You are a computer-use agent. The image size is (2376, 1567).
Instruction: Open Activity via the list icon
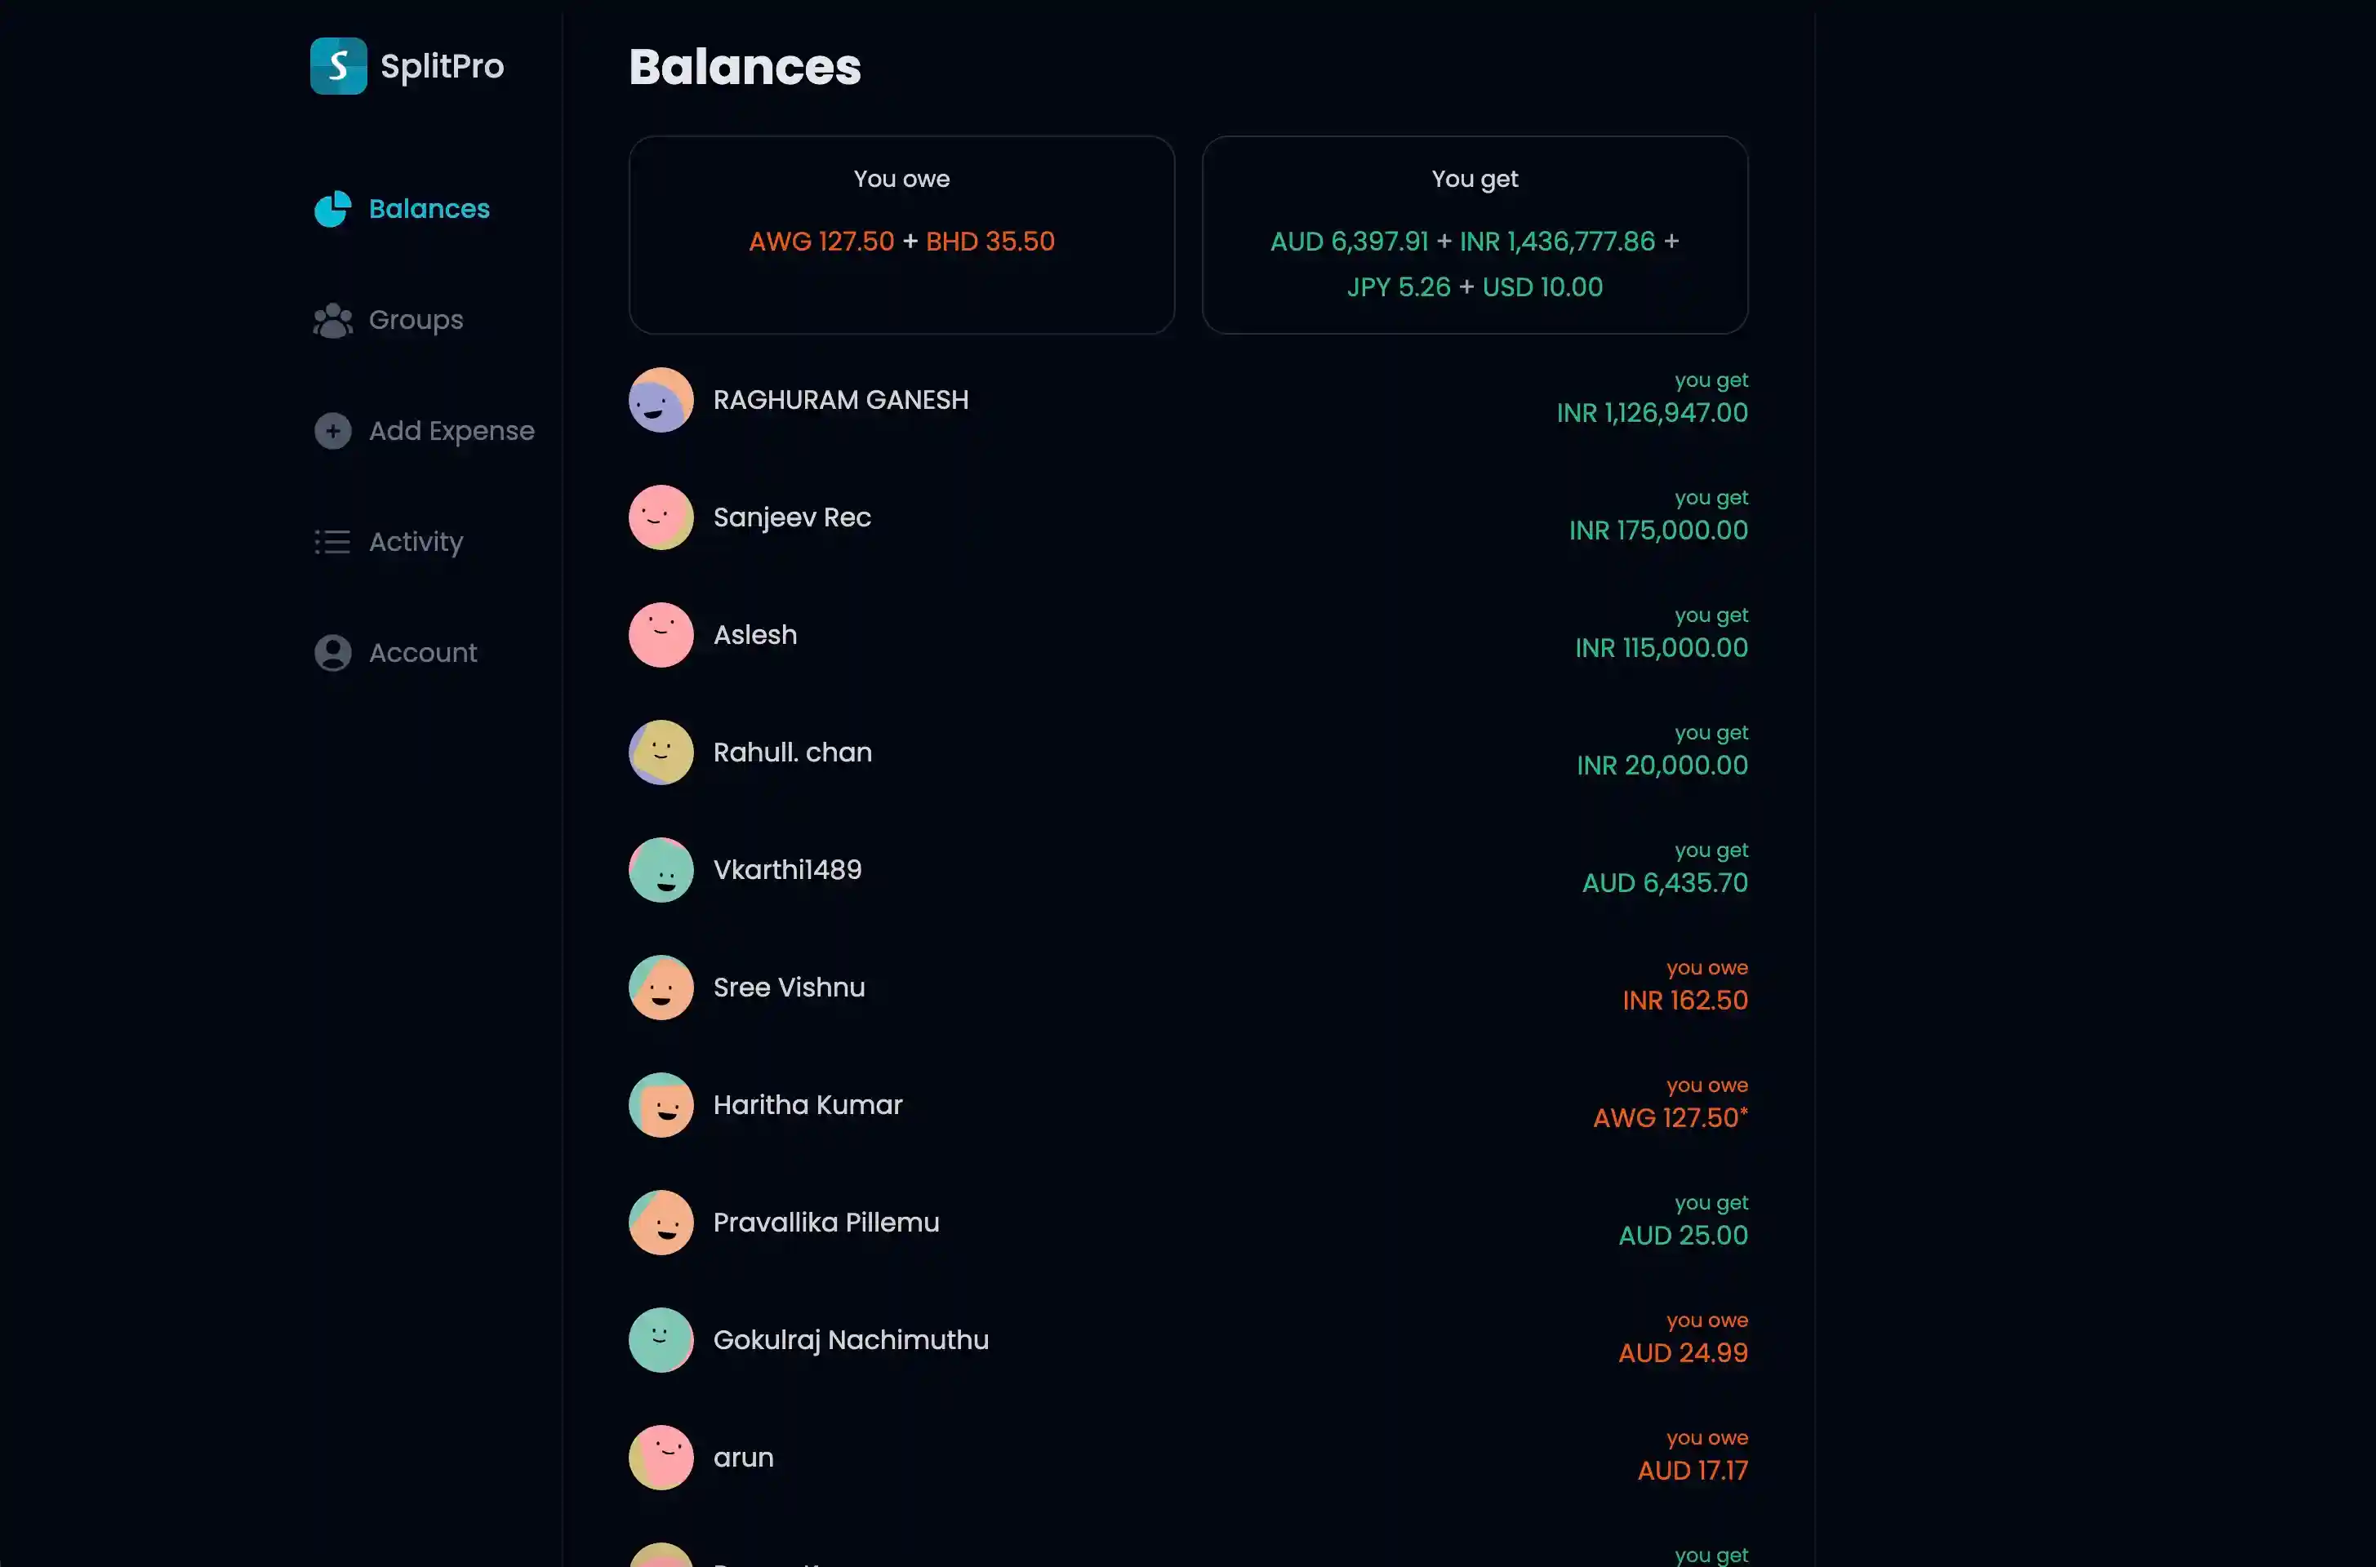pos(331,542)
